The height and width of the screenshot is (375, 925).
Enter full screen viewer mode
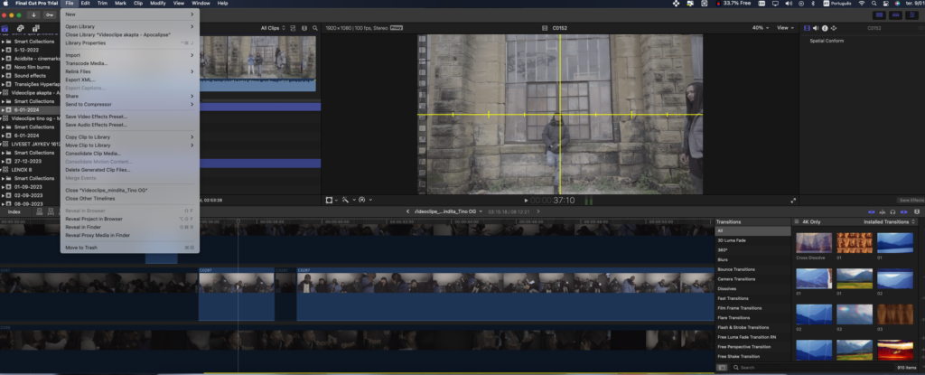coord(793,201)
